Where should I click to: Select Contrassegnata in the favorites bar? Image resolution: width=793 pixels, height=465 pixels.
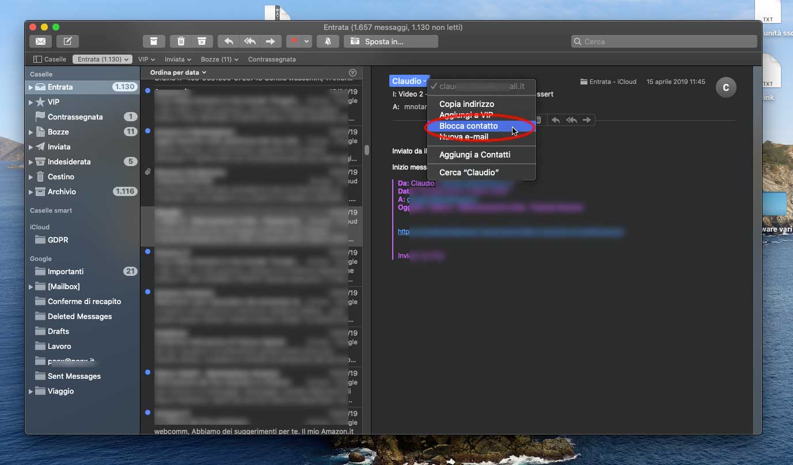pos(272,59)
